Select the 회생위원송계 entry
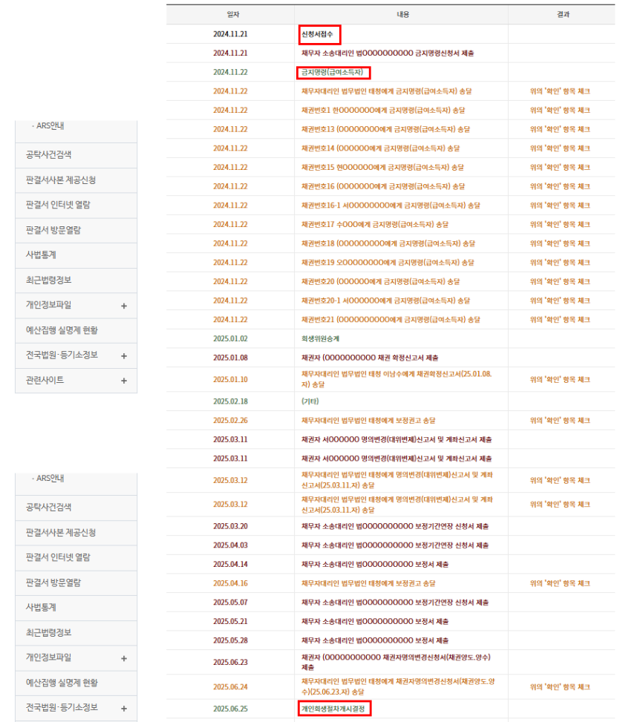Viewport: 620px width, 722px height. click(x=320, y=339)
